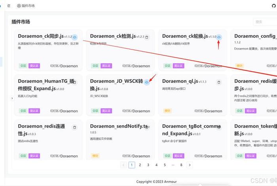Click the purple 需认证 tag on Doraemon_ck检测.js

click(106, 66)
